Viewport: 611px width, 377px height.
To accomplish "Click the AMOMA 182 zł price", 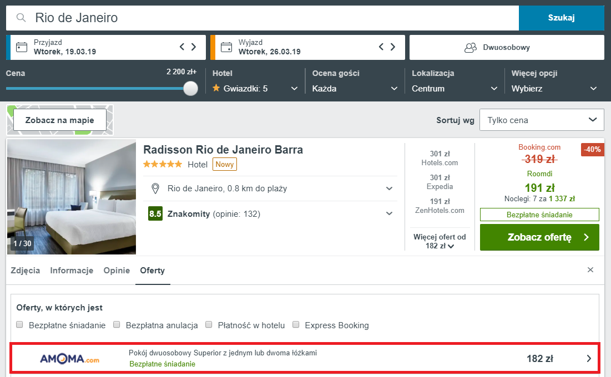I will pos(540,359).
